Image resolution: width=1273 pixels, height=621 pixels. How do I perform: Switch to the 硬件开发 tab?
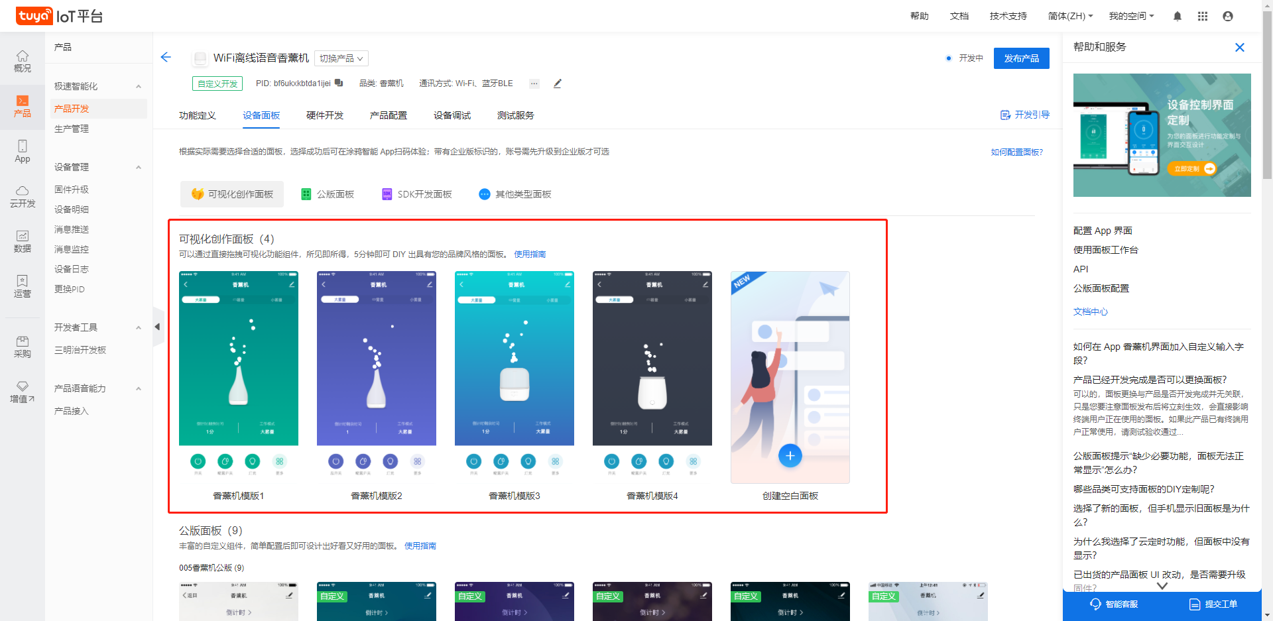[x=325, y=115]
